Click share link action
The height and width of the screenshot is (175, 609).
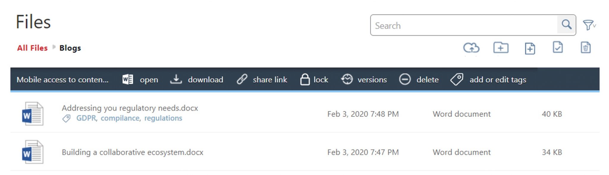(x=262, y=79)
